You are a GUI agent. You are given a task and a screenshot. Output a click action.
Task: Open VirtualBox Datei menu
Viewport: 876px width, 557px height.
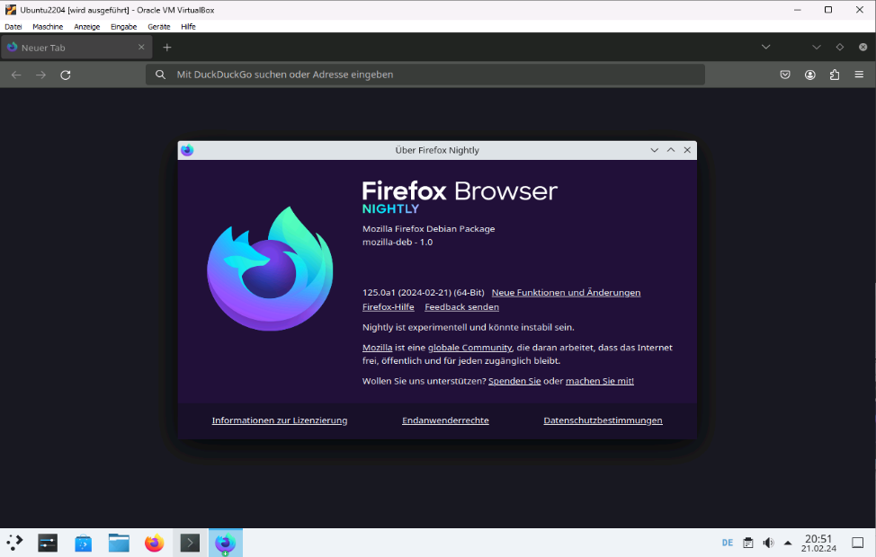[13, 26]
